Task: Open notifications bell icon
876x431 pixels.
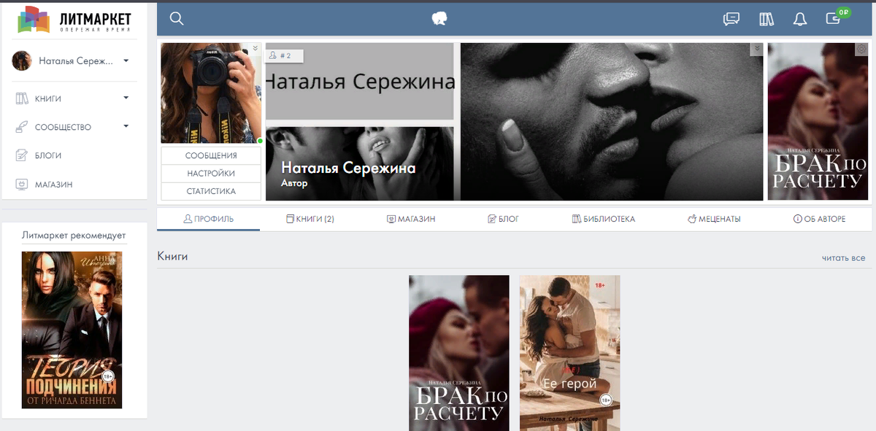Action: [800, 19]
